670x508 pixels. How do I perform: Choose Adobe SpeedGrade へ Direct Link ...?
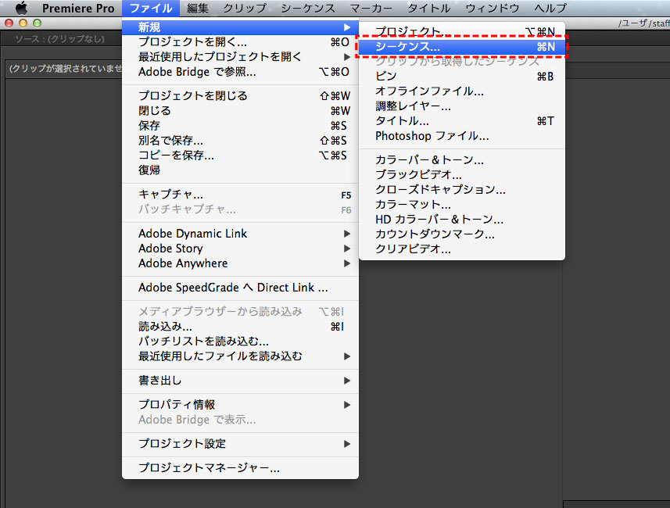point(240,288)
